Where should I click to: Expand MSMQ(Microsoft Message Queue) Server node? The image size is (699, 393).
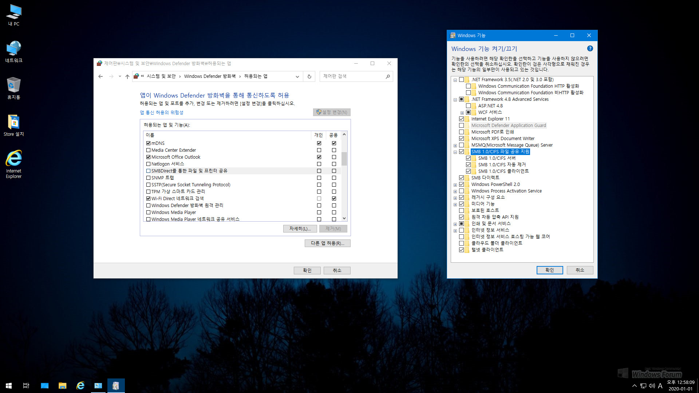click(455, 146)
